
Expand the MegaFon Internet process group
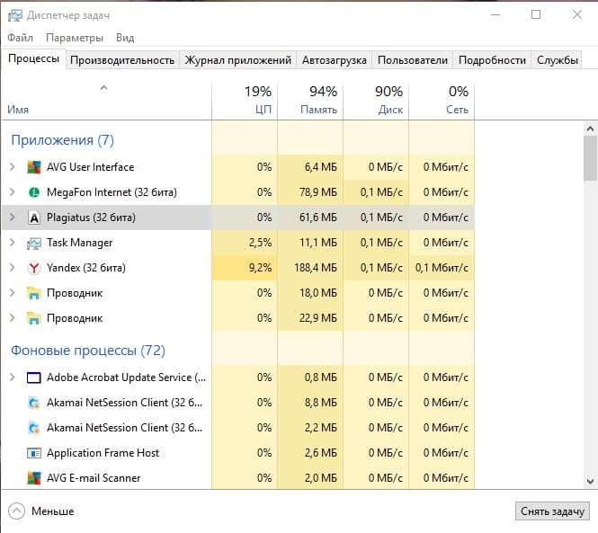tap(13, 192)
